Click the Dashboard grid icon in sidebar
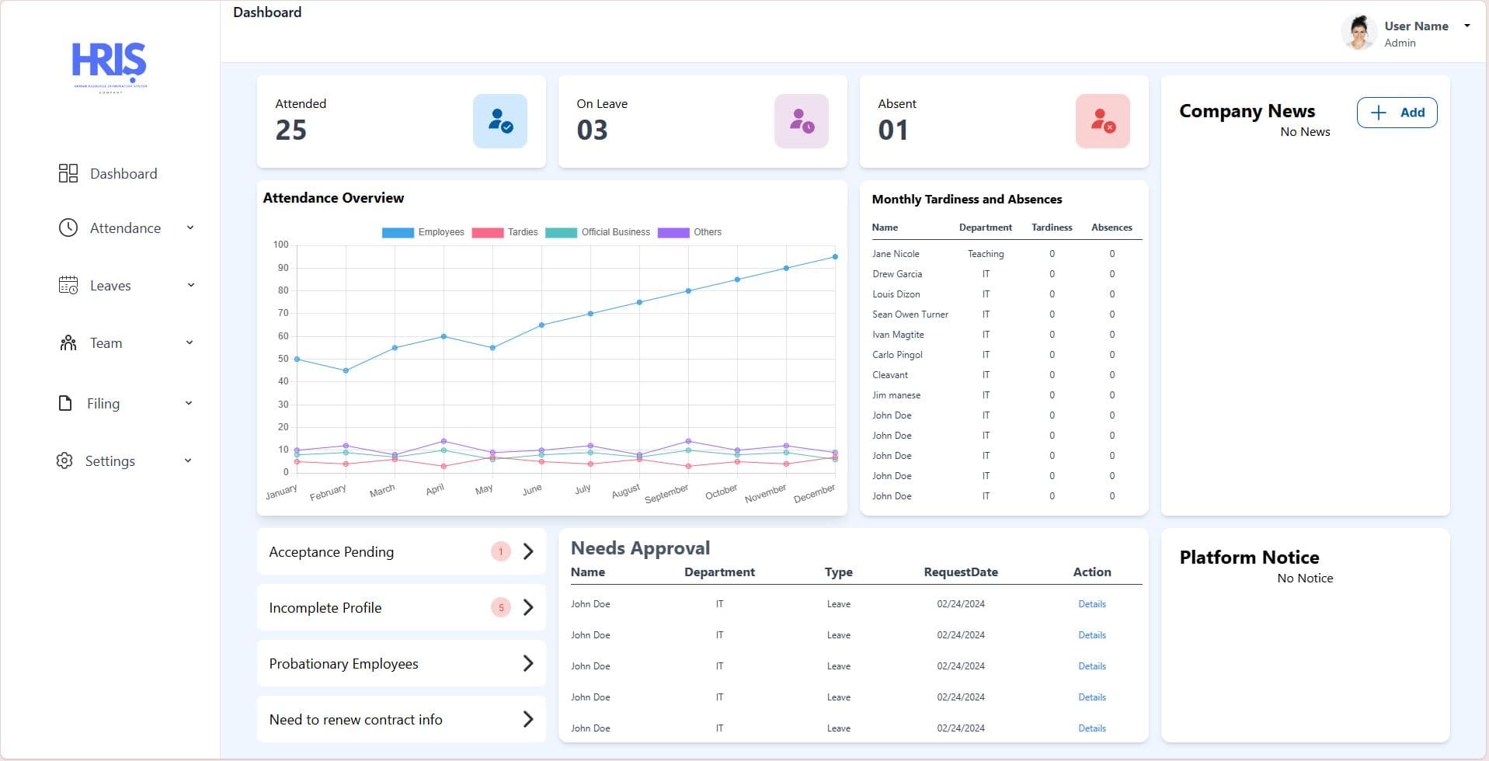The width and height of the screenshot is (1489, 761). 68,173
